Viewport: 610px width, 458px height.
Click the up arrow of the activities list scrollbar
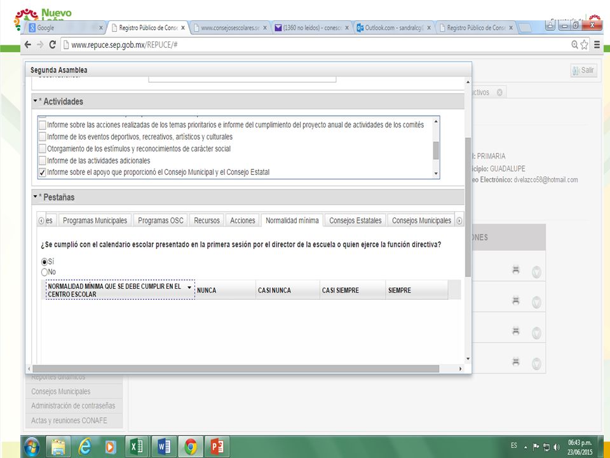pyautogui.click(x=436, y=121)
